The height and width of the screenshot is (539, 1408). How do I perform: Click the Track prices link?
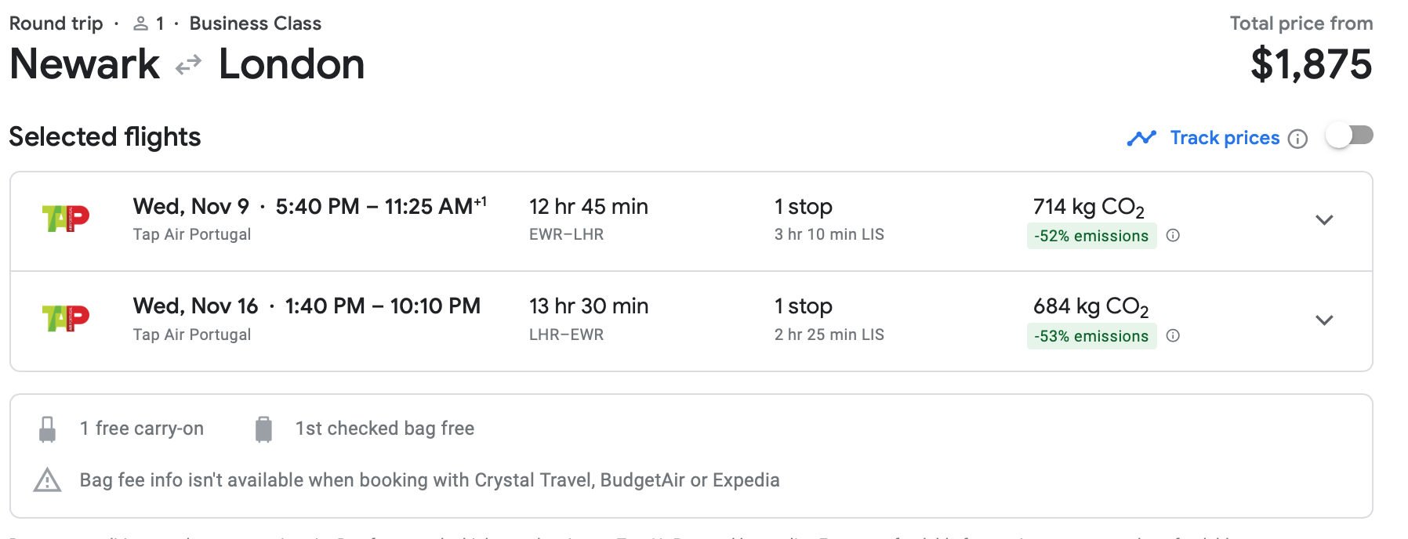[1225, 138]
